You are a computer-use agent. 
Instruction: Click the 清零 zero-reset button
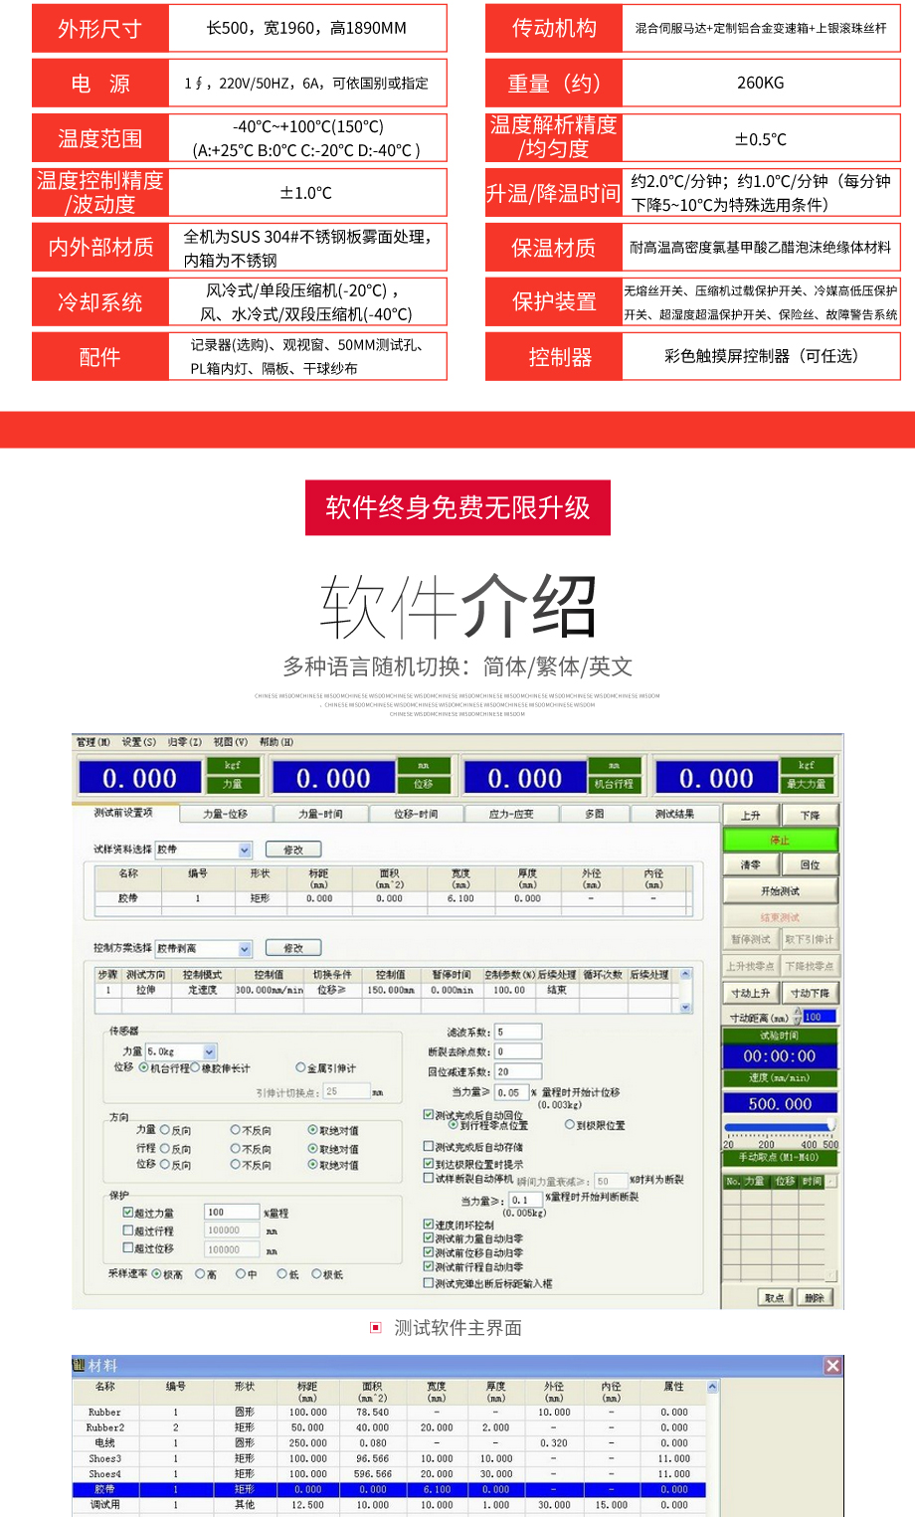click(x=751, y=865)
